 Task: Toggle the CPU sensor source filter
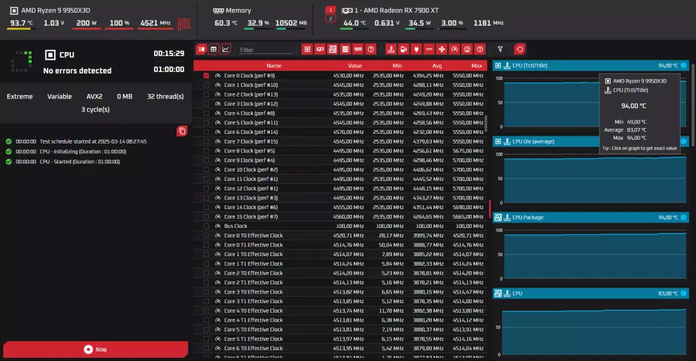tap(307, 49)
